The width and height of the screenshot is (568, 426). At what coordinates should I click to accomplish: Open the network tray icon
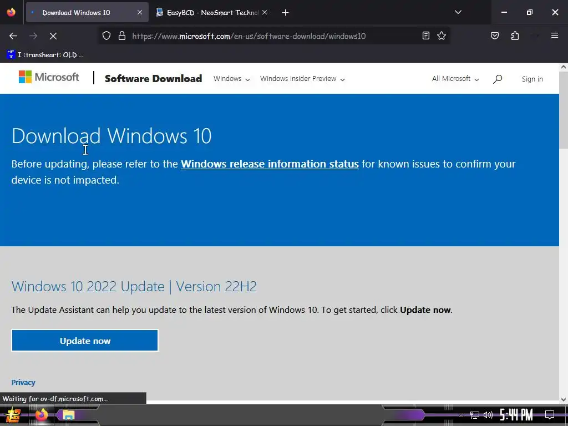tap(475, 415)
